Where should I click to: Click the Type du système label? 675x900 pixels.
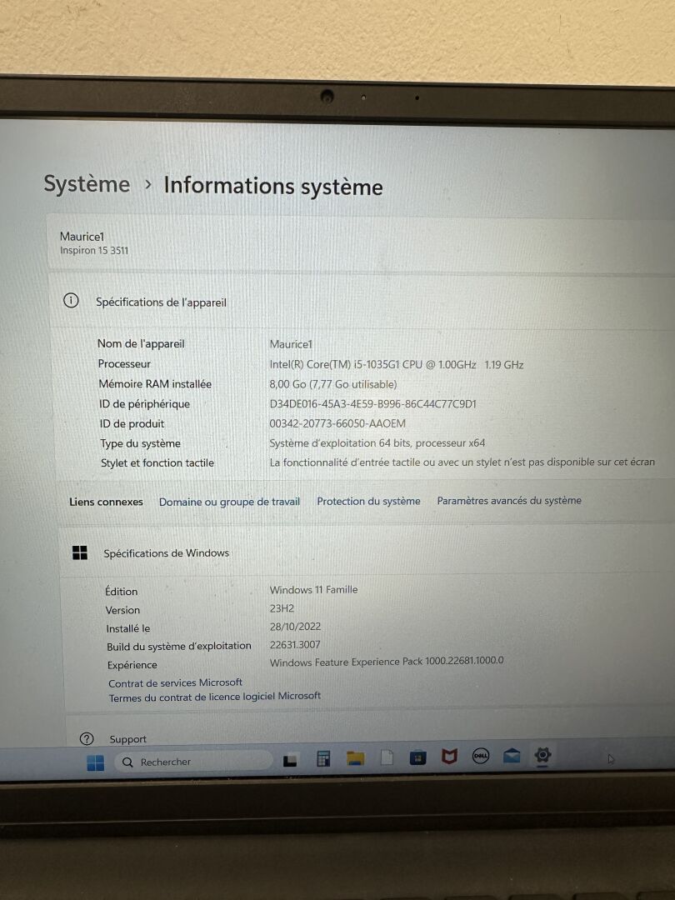[141, 443]
